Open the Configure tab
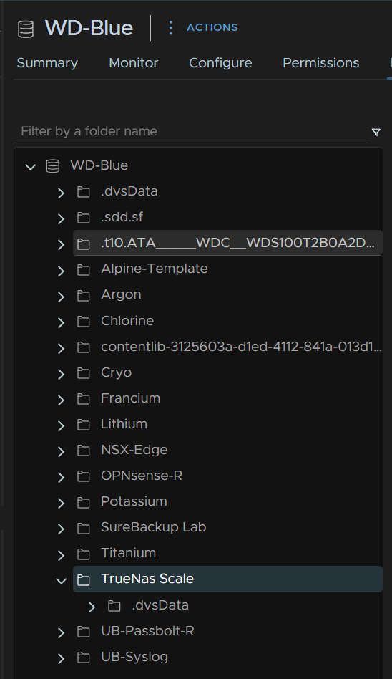This screenshot has width=392, height=679. coord(220,63)
